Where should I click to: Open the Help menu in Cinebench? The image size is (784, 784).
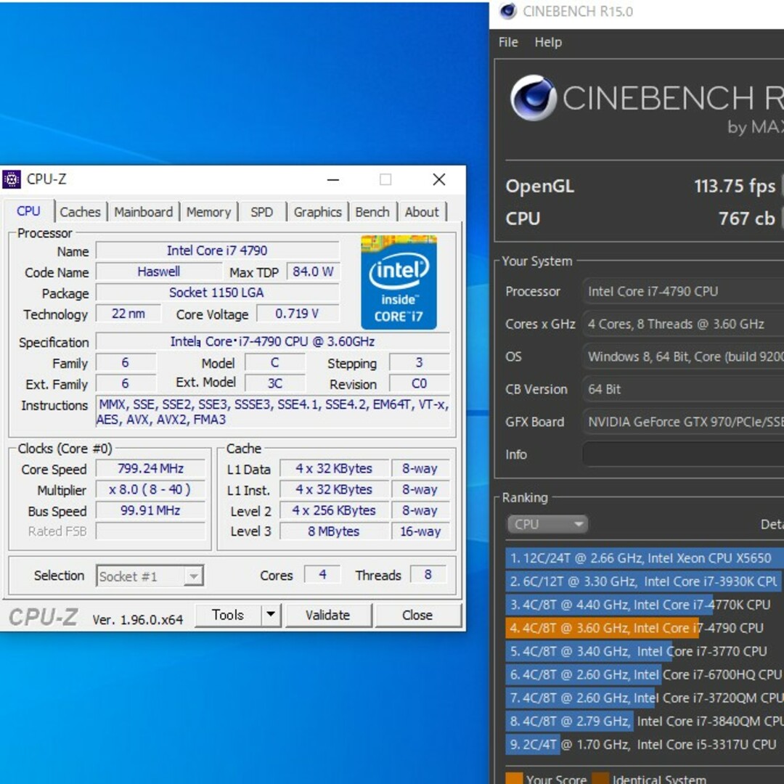(548, 42)
